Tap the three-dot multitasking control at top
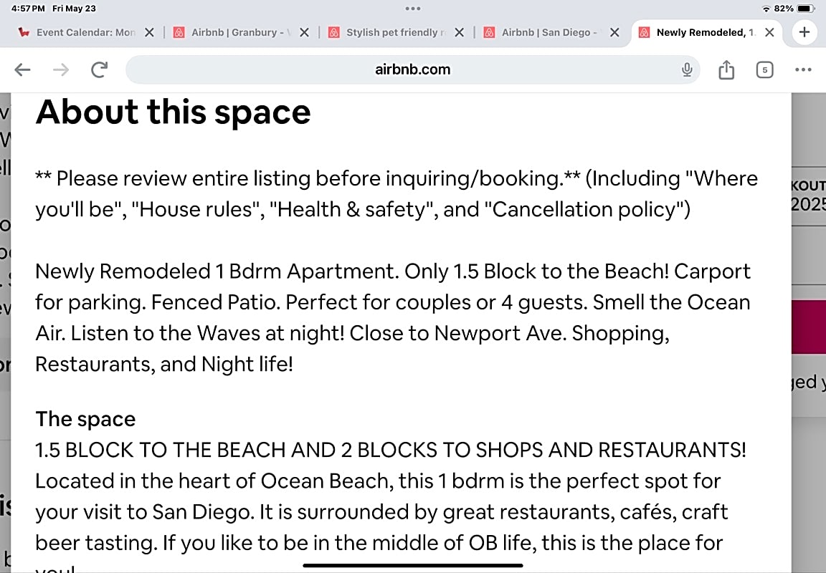826x573 pixels. [413, 9]
